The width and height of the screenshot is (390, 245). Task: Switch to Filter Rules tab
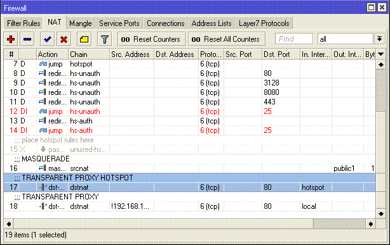tap(24, 23)
